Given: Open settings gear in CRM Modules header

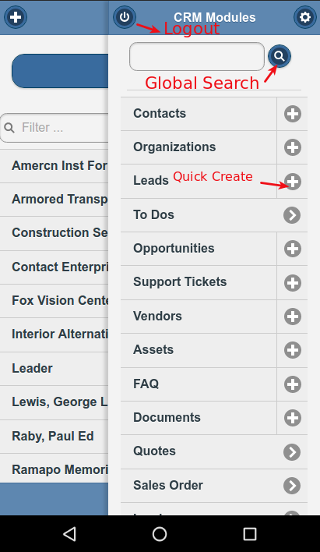Looking at the screenshot, I should (305, 17).
